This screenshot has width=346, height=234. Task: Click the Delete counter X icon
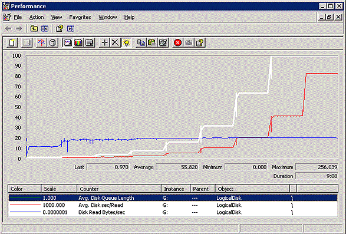pos(115,42)
